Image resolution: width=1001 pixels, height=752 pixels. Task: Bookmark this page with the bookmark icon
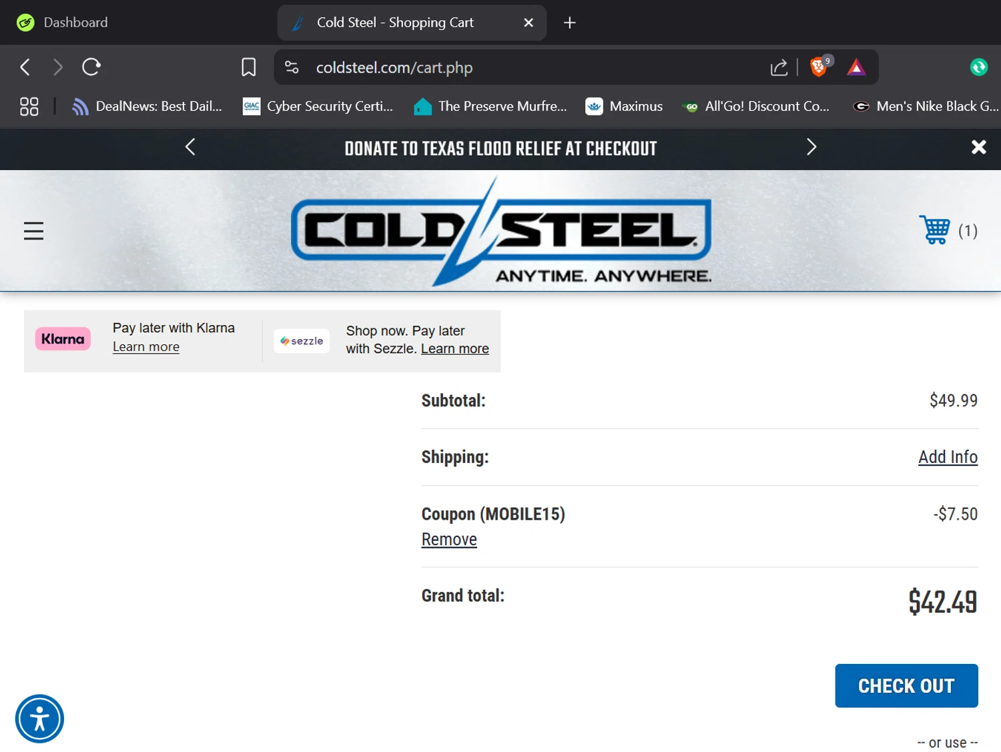pyautogui.click(x=248, y=67)
